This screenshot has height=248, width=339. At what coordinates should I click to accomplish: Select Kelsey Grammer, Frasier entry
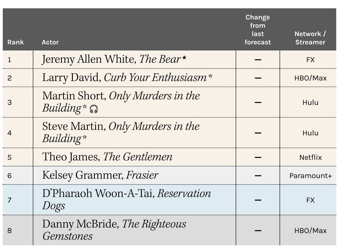(x=100, y=175)
